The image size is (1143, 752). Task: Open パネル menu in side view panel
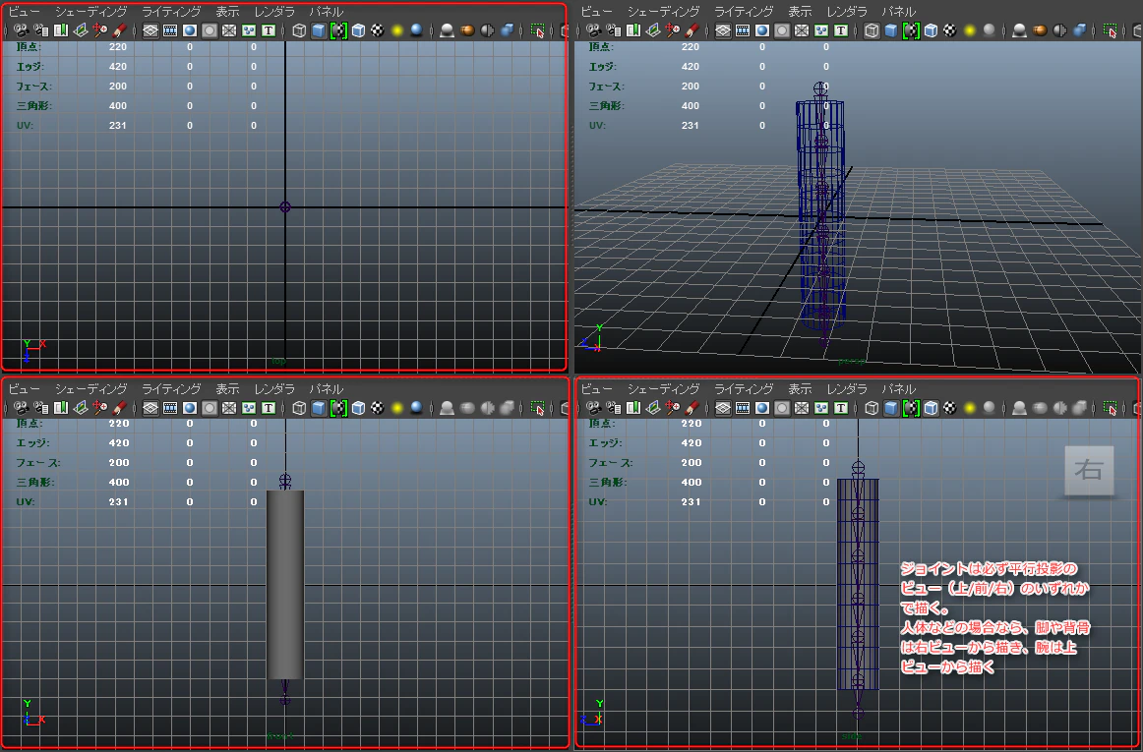click(899, 388)
